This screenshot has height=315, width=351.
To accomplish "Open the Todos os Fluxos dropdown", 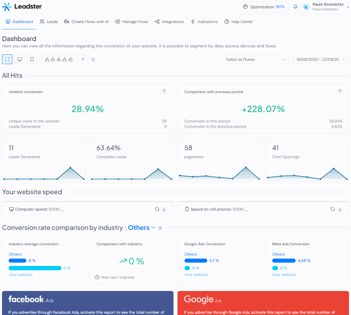I will (256, 59).
